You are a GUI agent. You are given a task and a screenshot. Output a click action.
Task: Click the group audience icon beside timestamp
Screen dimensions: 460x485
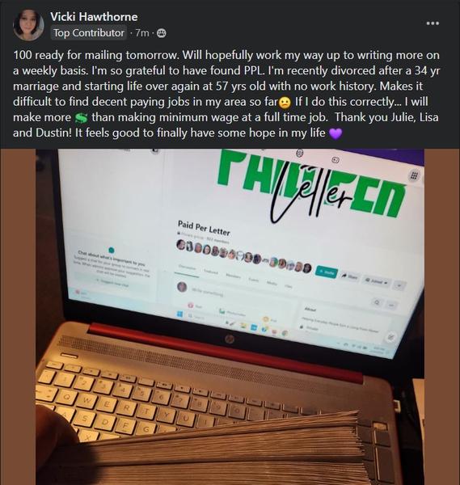(x=161, y=33)
